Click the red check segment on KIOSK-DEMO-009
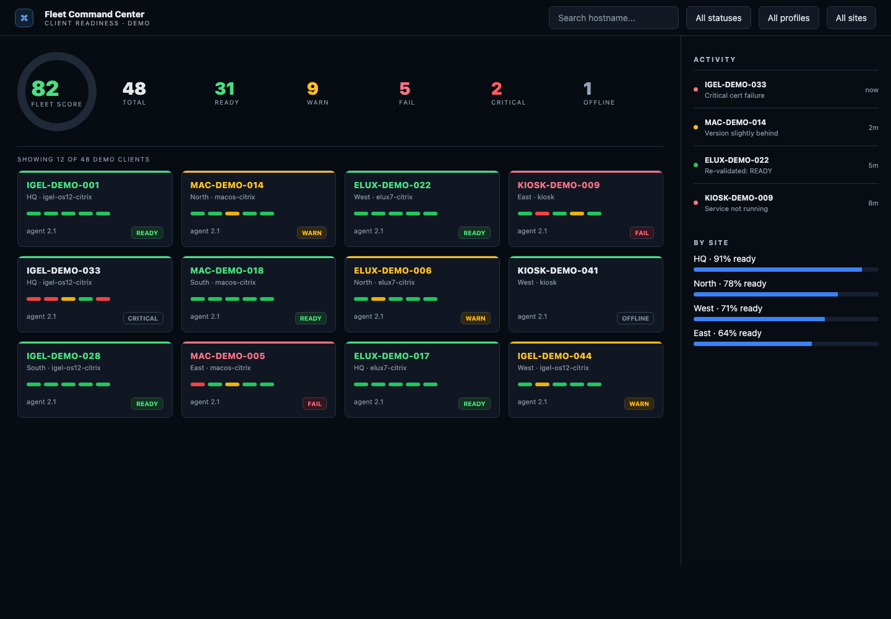 click(542, 214)
